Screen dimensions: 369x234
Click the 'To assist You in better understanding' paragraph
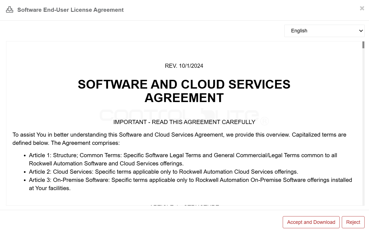click(179, 139)
